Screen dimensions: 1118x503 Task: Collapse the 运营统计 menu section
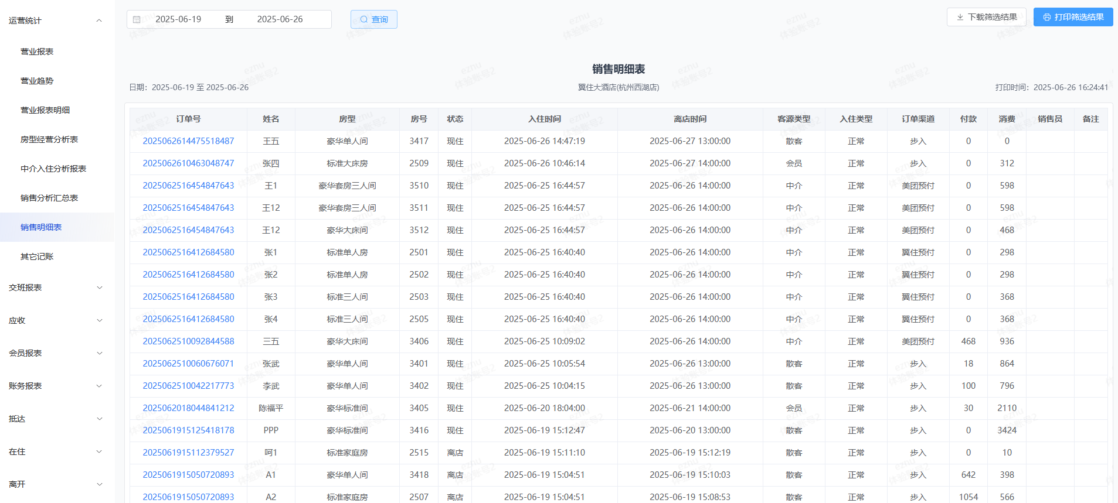tap(57, 20)
